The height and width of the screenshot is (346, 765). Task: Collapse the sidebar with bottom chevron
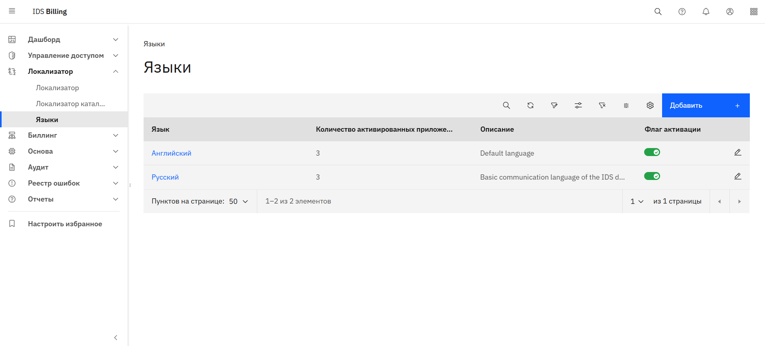coord(116,338)
